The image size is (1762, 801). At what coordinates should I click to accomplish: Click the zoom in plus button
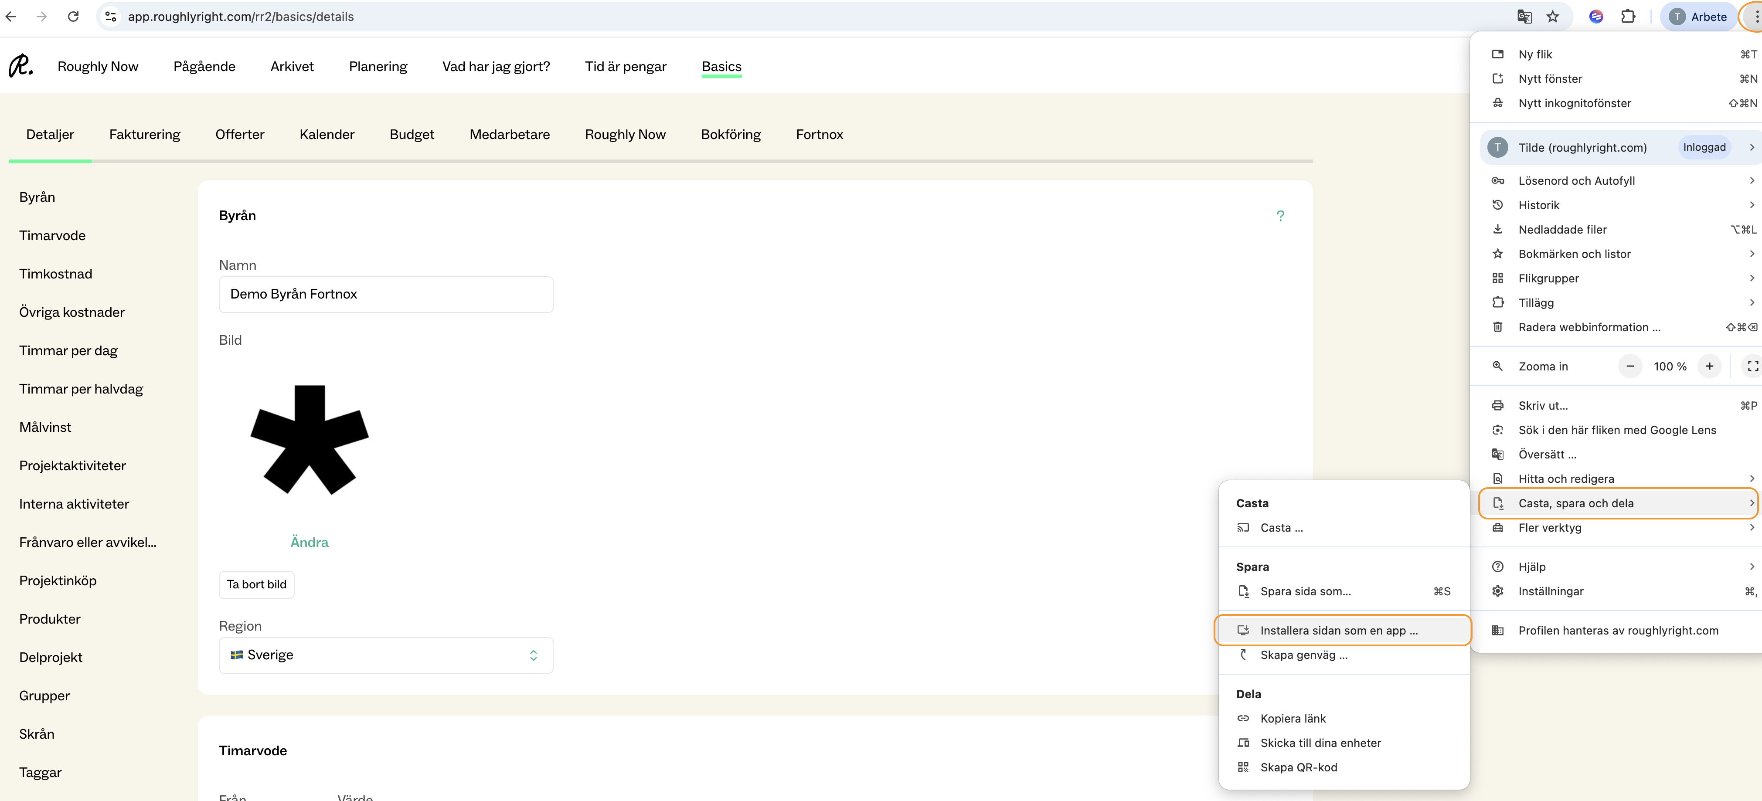[1709, 367]
